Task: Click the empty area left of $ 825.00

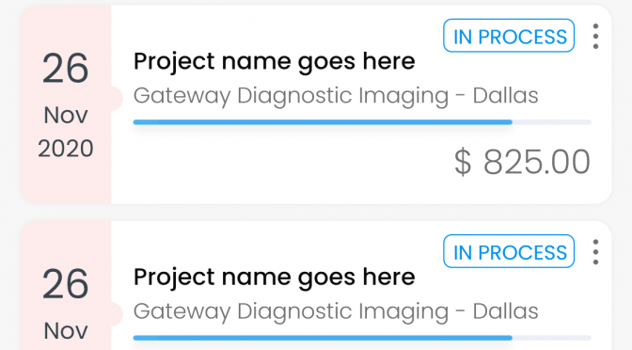Action: point(291,162)
